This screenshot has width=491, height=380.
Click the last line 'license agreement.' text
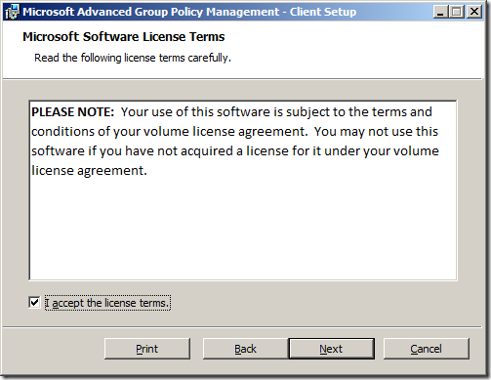(x=89, y=171)
